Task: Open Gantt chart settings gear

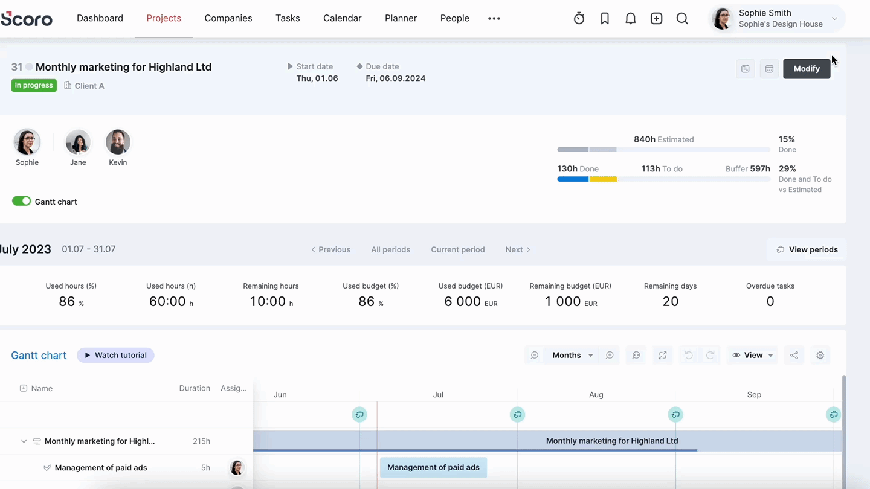Action: point(820,356)
